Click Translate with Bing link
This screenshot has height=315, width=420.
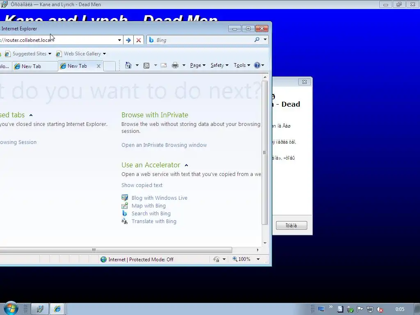(154, 221)
